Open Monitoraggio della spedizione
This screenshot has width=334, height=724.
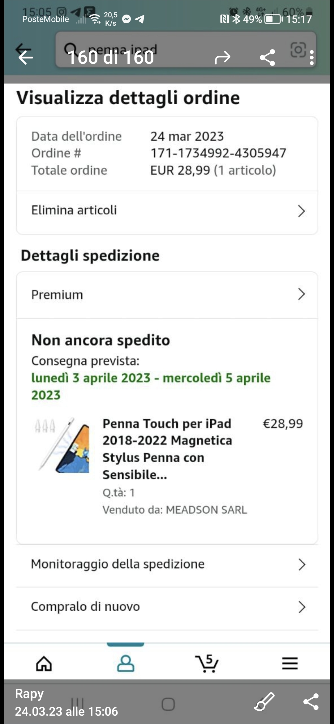point(167,564)
